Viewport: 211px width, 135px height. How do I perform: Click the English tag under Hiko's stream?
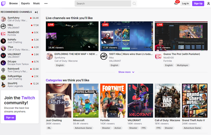(x=115, y=65)
